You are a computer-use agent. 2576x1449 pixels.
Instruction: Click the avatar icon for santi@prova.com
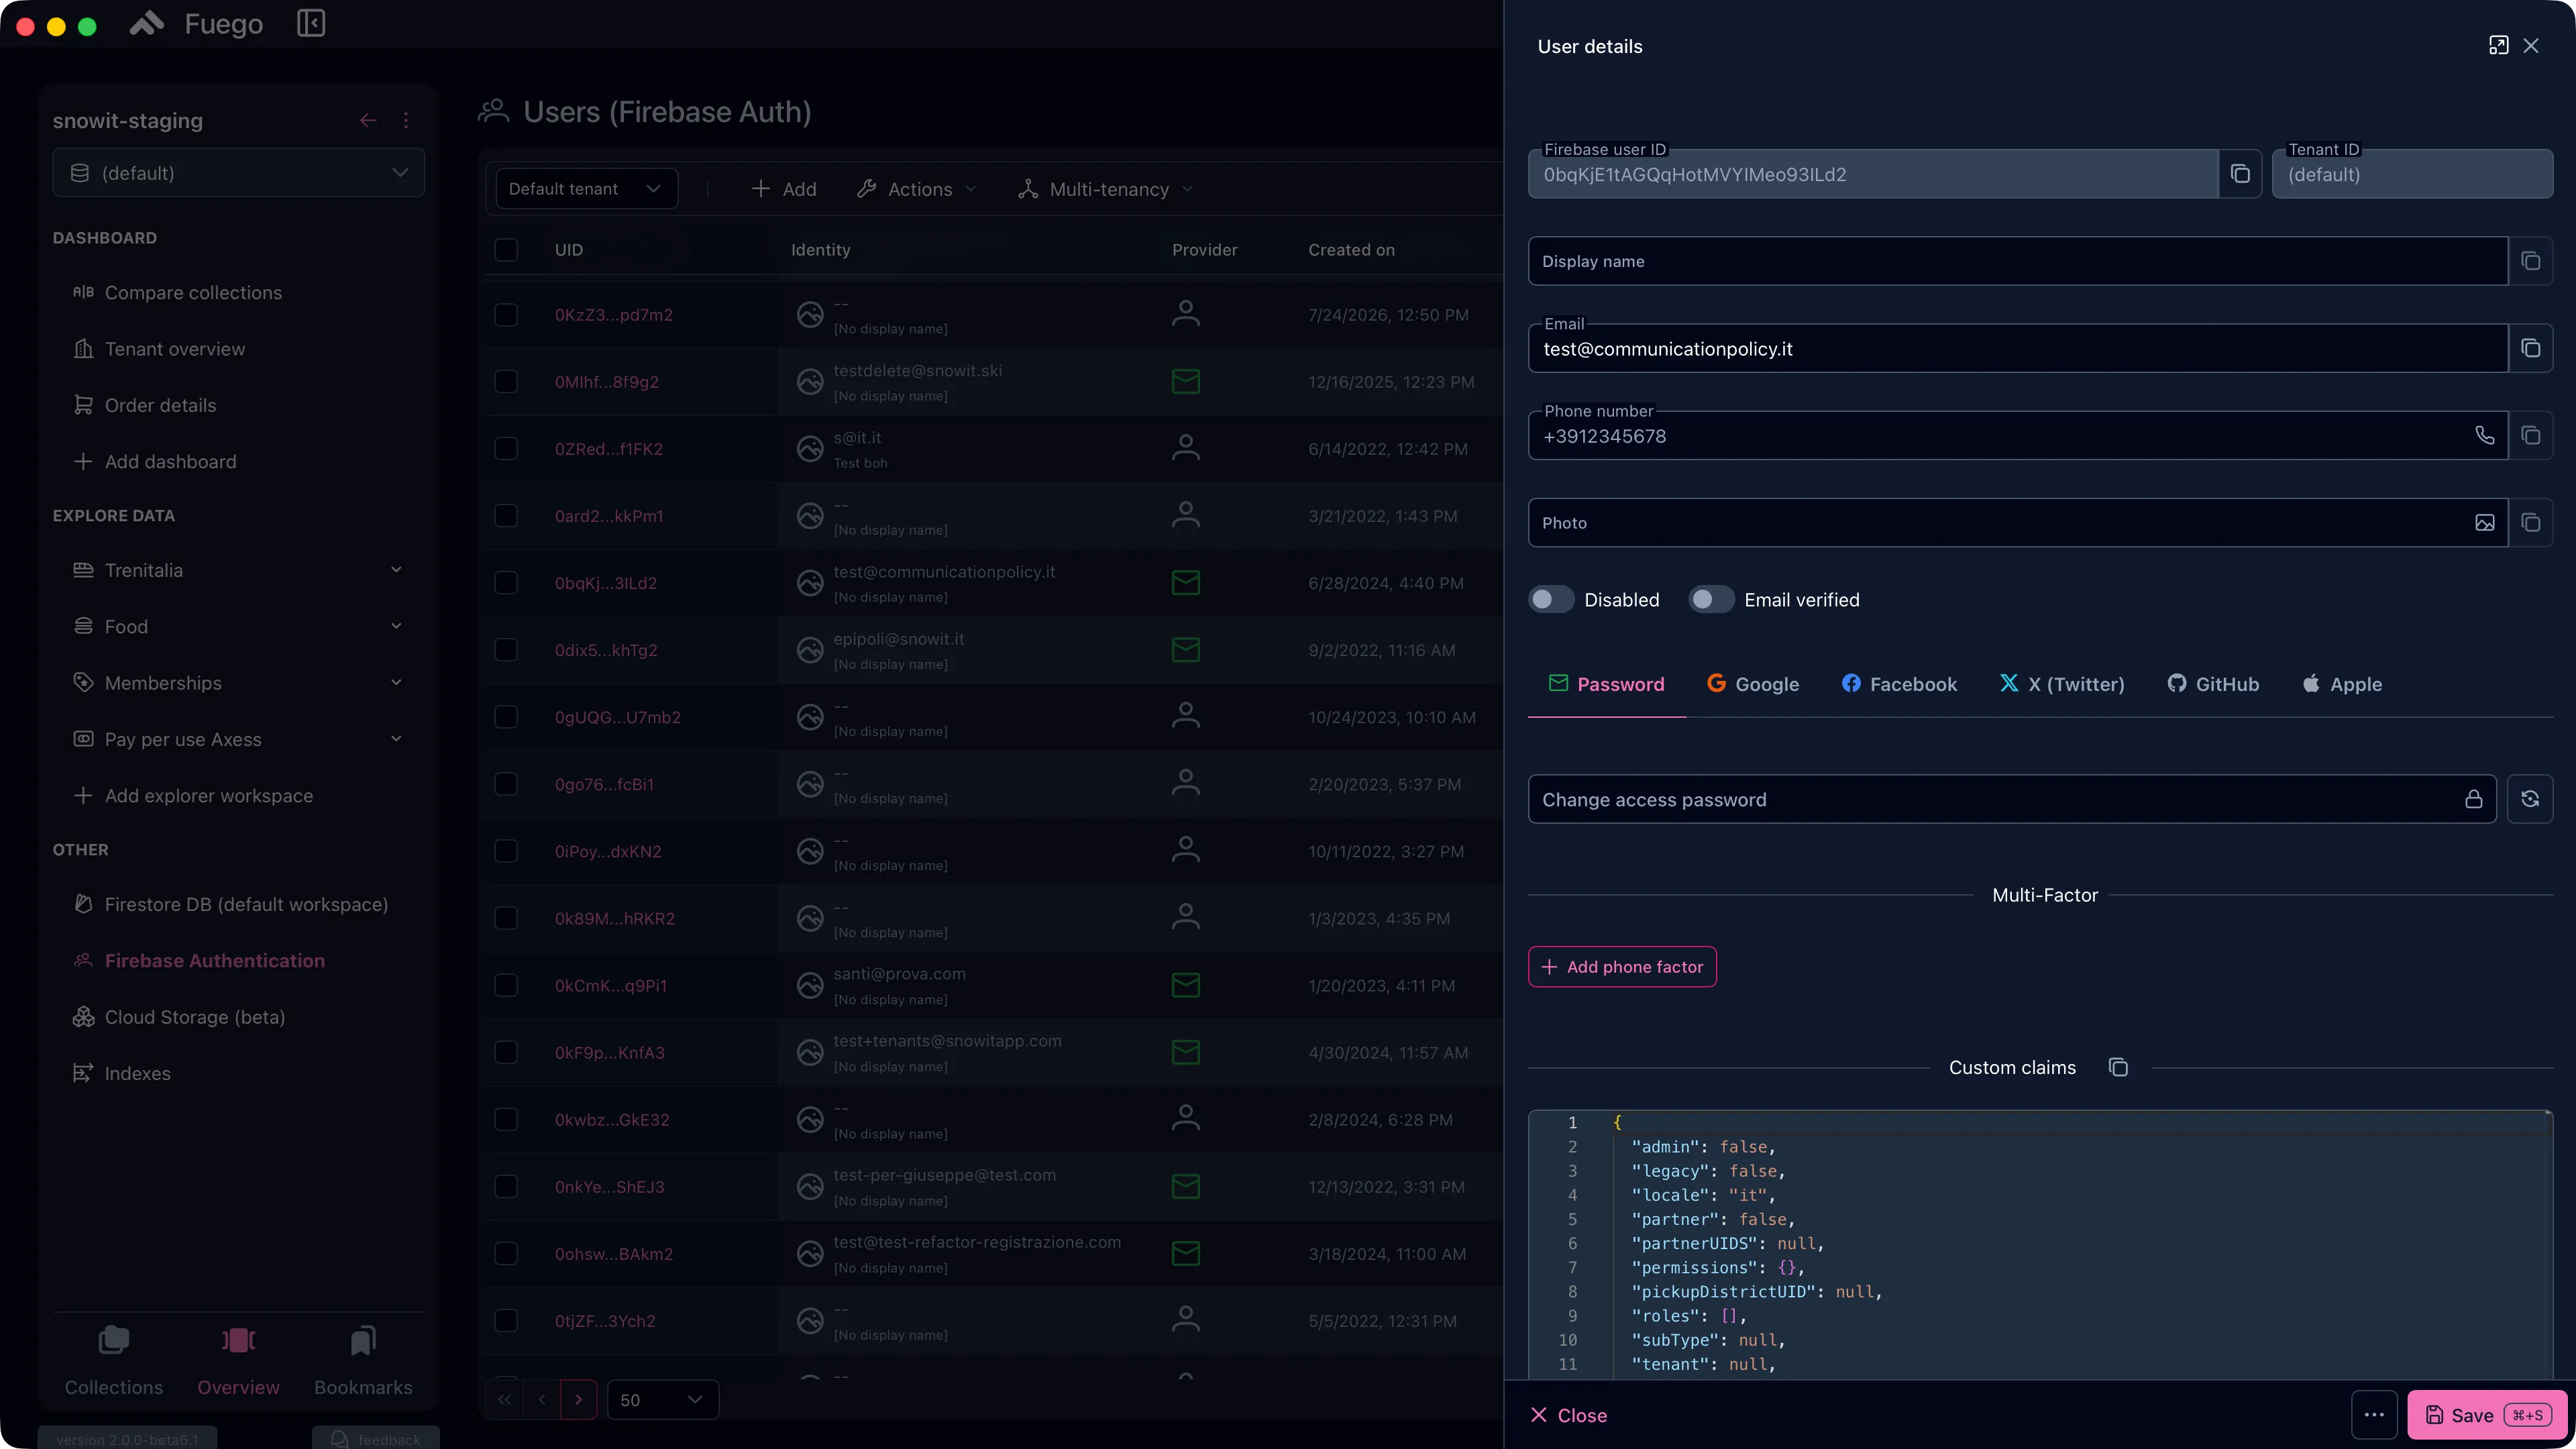pos(810,985)
